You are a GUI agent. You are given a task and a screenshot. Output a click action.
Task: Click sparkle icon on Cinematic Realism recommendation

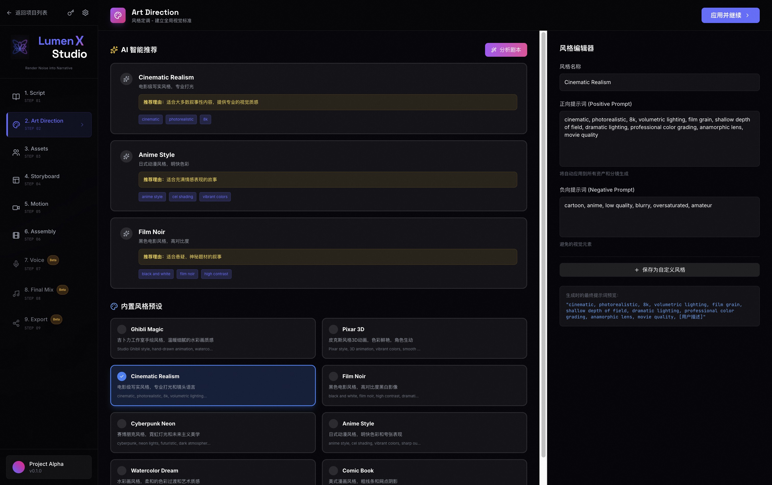coord(126,79)
